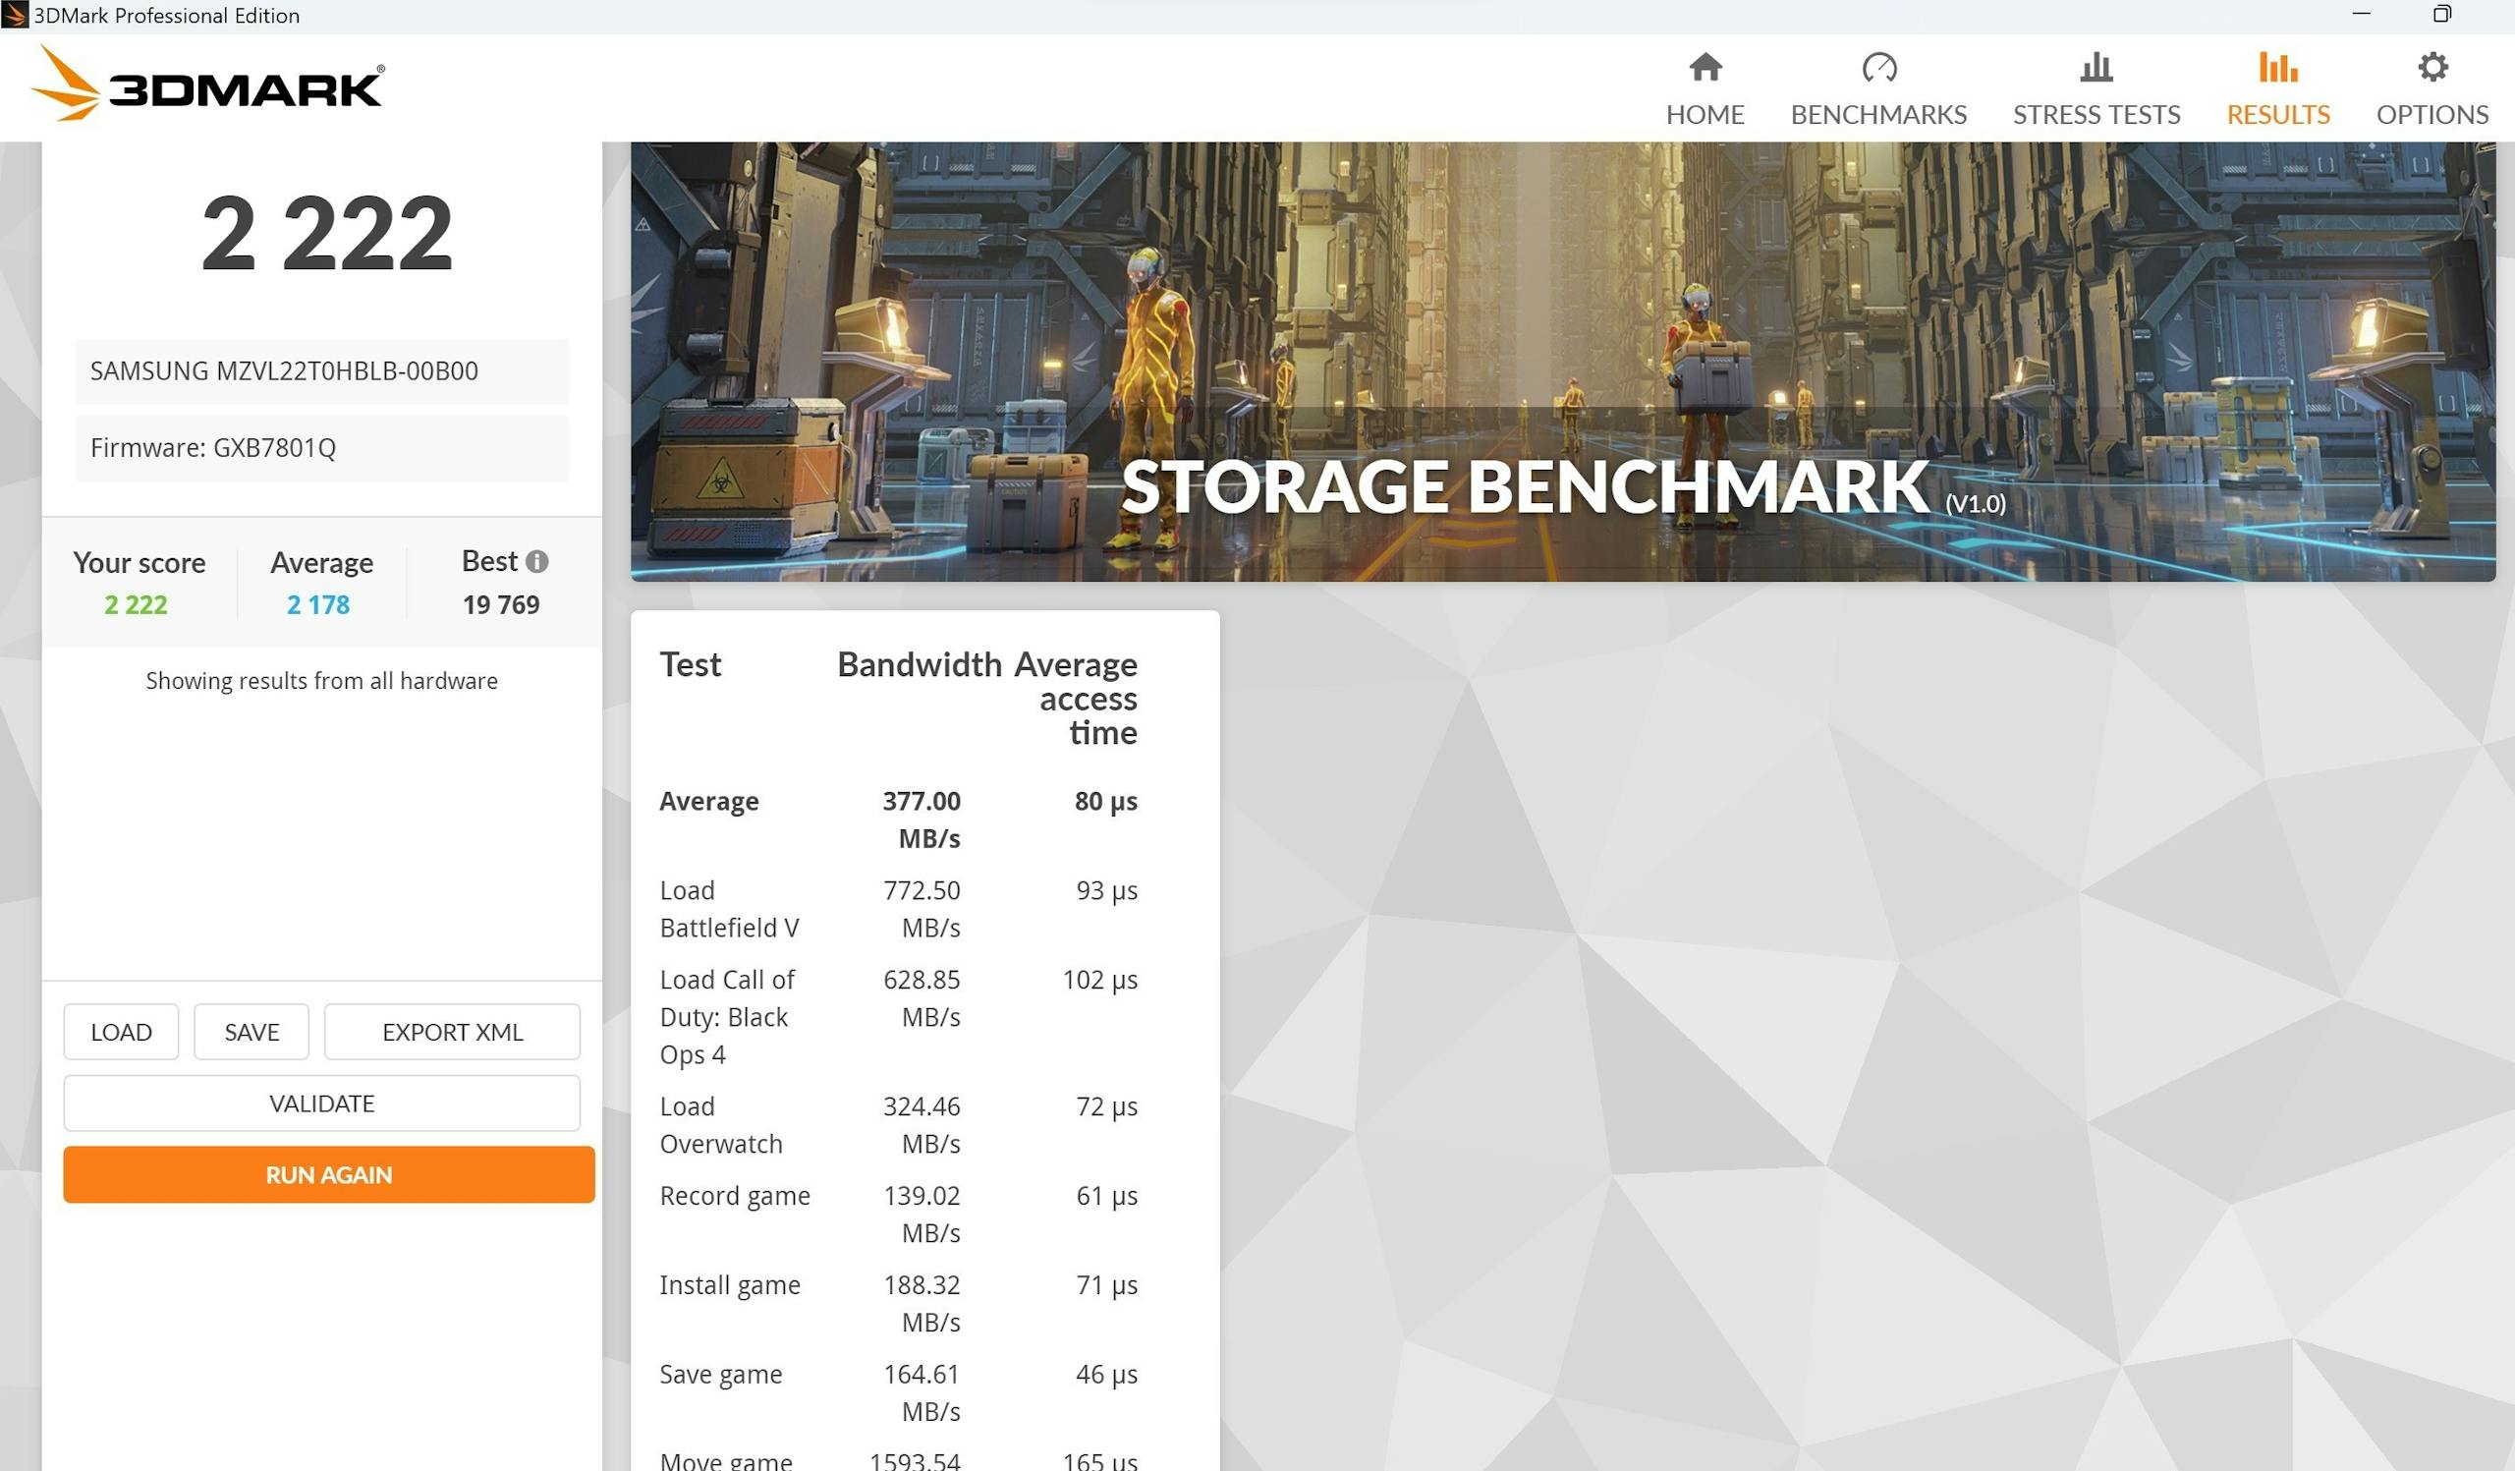The image size is (2515, 1471).
Task: Click the 3DMark title bar app icon
Action: tap(14, 15)
